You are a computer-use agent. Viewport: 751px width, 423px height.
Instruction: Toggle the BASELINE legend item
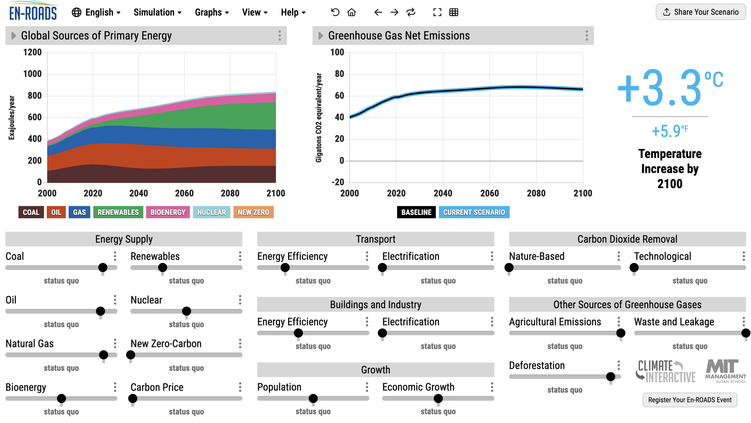click(x=416, y=212)
